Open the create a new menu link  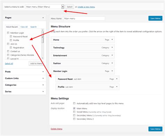(86, 7)
